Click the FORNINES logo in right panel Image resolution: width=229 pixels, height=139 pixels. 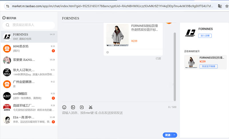(x=190, y=33)
